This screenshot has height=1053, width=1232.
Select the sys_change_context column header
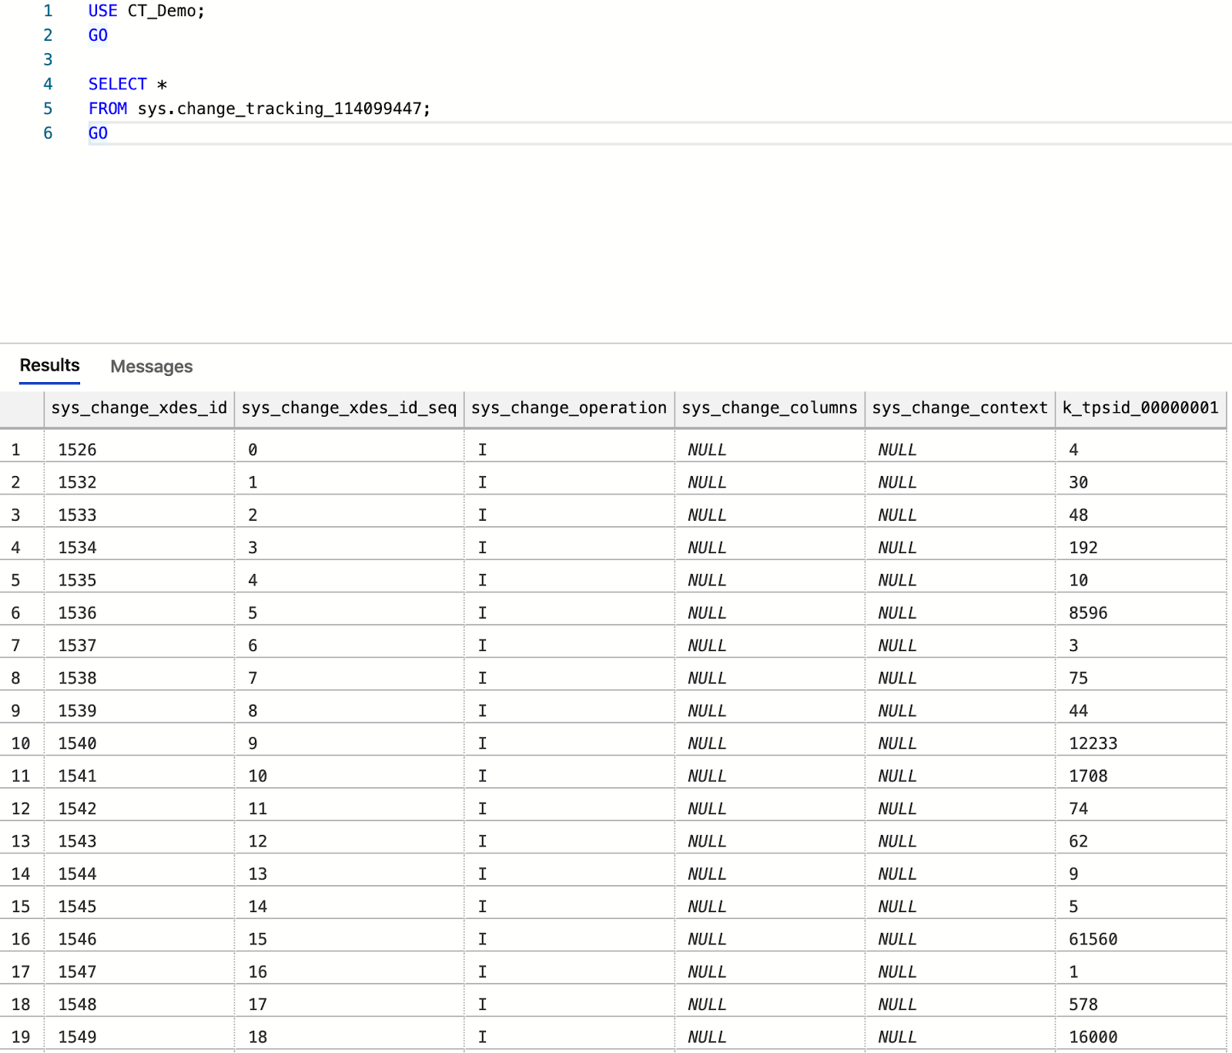pos(959,408)
